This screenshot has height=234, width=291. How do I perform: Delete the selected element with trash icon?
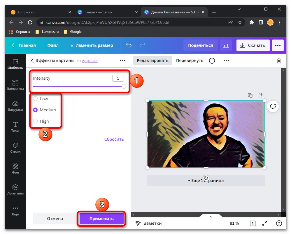279,61
